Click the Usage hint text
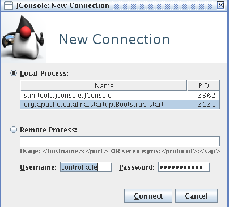 coord(120,151)
